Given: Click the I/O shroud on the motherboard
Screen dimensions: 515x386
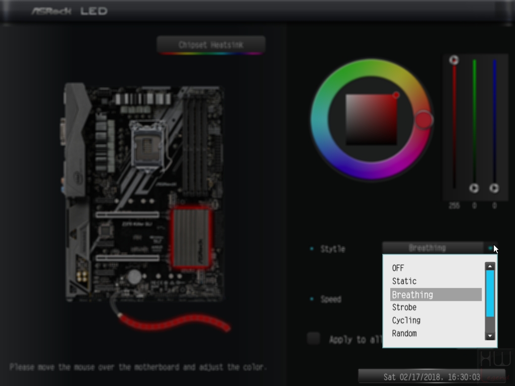Looking at the screenshot, I should pos(76,139).
